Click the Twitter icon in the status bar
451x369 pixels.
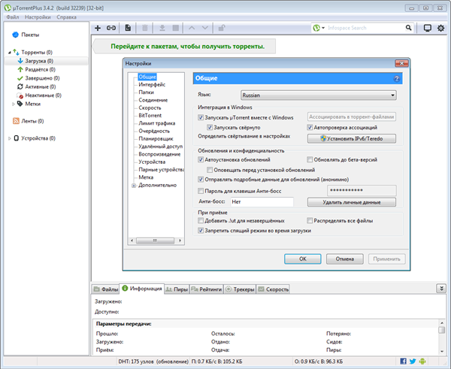click(412, 361)
